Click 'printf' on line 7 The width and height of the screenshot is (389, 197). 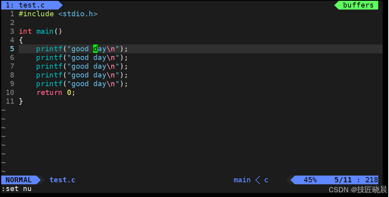click(49, 66)
